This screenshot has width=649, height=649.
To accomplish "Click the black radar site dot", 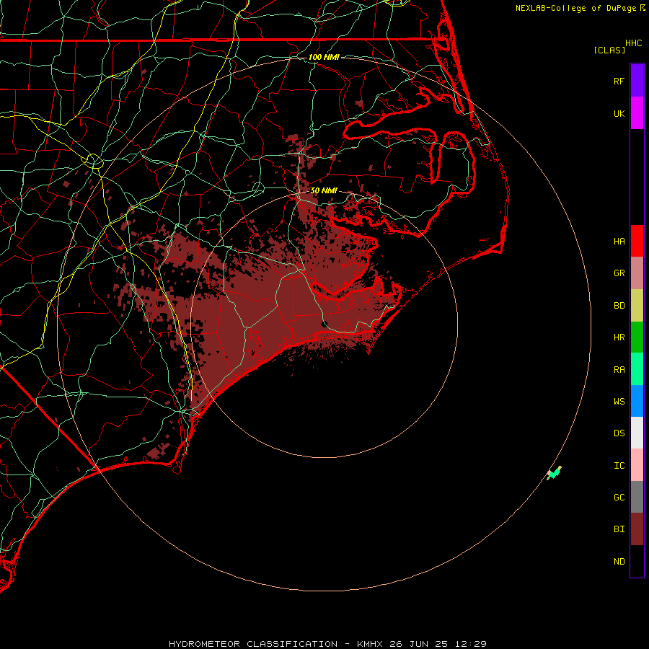I will point(324,323).
